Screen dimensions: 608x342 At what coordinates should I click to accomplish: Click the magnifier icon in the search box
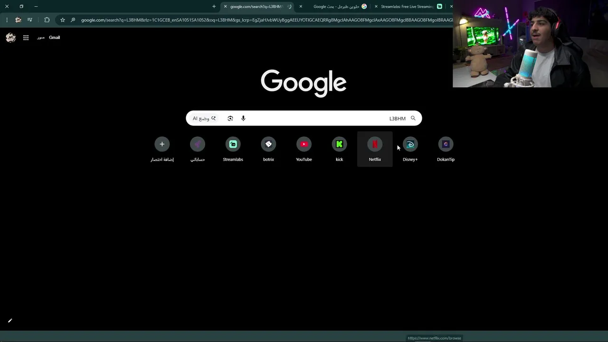[x=413, y=118]
